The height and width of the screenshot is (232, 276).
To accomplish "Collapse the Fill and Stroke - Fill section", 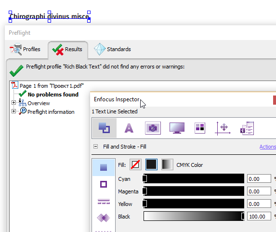I will coord(95,146).
